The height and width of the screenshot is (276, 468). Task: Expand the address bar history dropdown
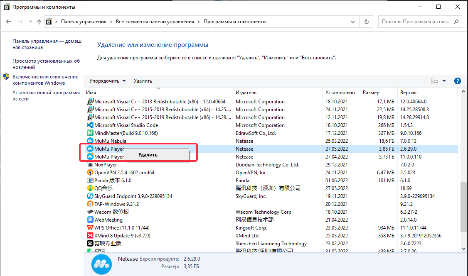pyautogui.click(x=353, y=22)
